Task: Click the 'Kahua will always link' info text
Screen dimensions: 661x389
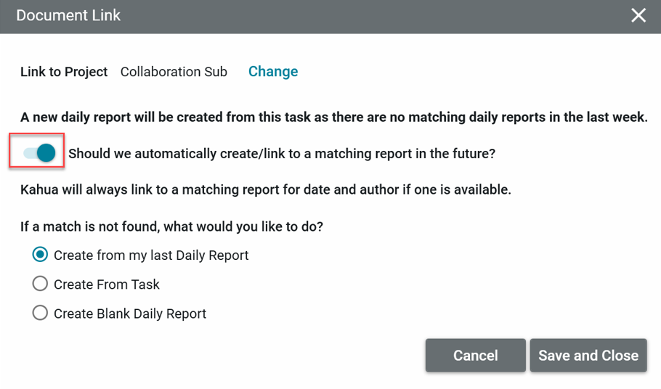Action: click(265, 190)
